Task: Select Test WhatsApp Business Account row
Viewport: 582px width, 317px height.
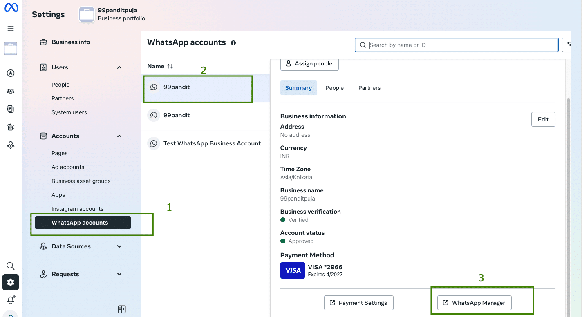Action: point(205,143)
